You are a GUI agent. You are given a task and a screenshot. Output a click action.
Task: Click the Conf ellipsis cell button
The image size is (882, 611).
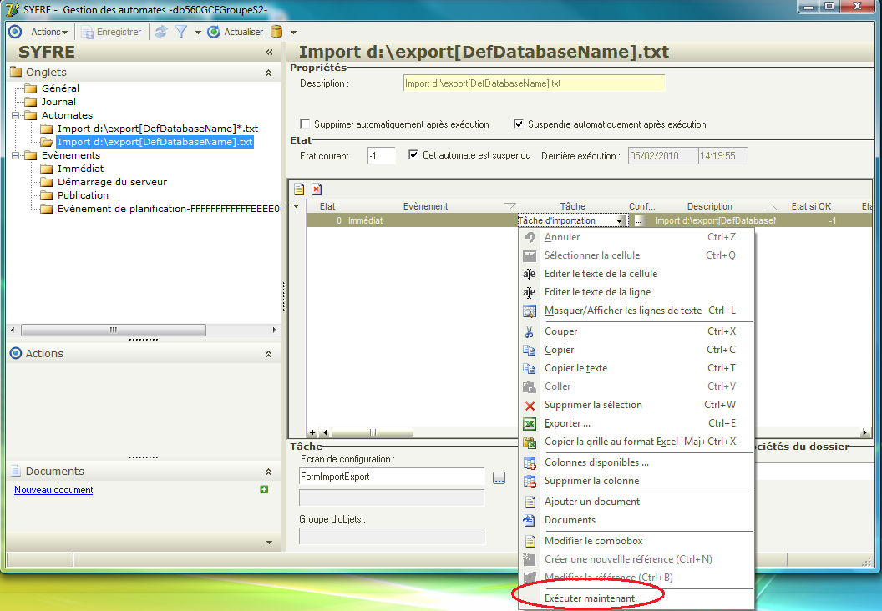638,221
